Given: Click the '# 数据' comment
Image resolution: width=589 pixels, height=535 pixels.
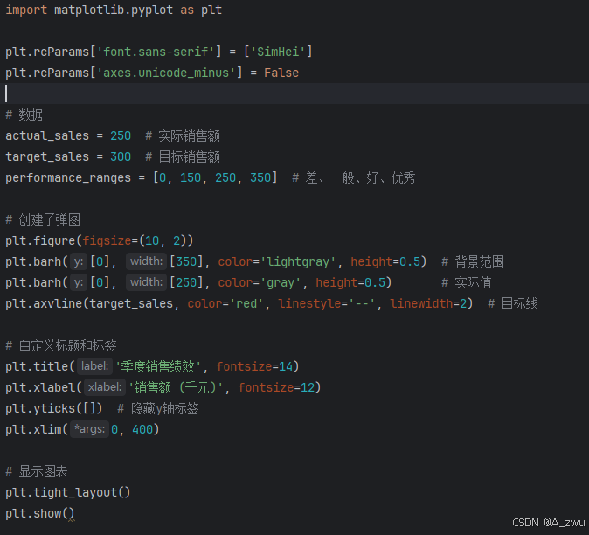Looking at the screenshot, I should 24,115.
